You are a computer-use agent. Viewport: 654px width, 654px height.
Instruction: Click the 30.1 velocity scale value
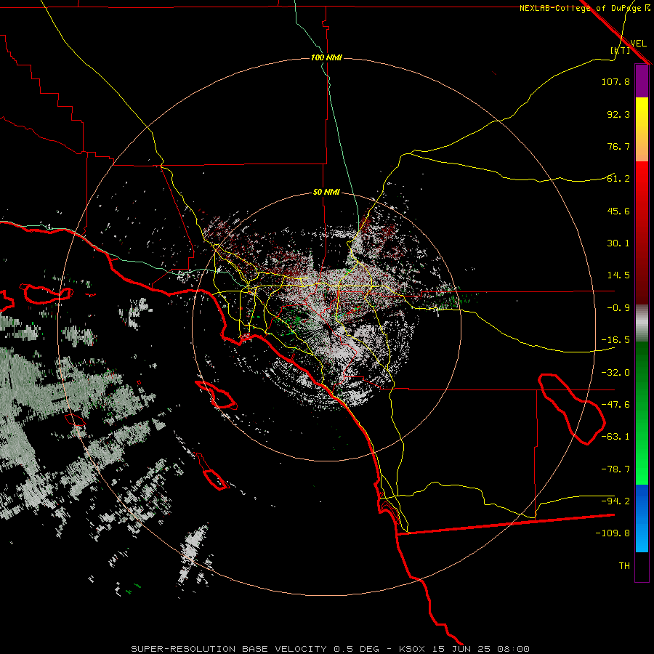pyautogui.click(x=618, y=243)
